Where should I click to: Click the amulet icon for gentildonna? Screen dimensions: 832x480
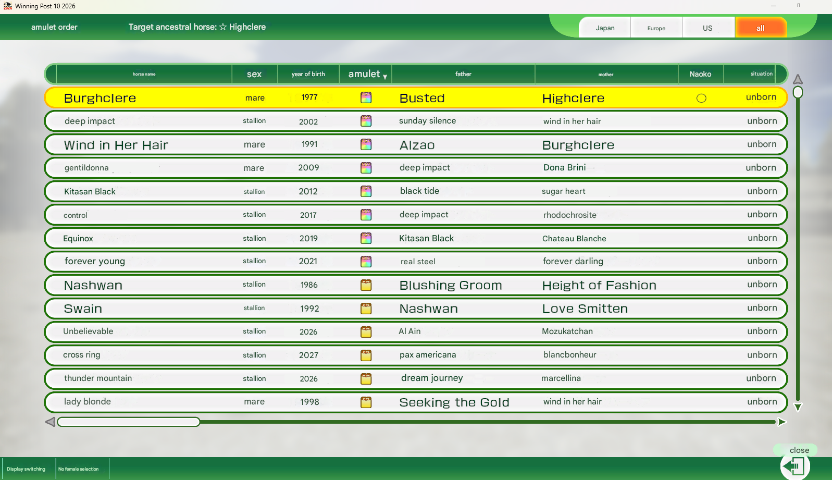tap(366, 168)
